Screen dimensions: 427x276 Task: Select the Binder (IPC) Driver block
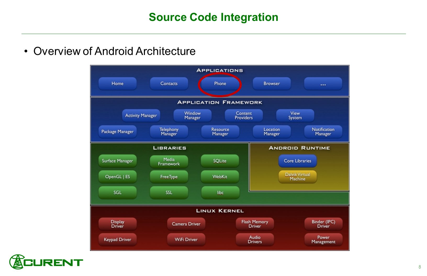[x=323, y=224]
